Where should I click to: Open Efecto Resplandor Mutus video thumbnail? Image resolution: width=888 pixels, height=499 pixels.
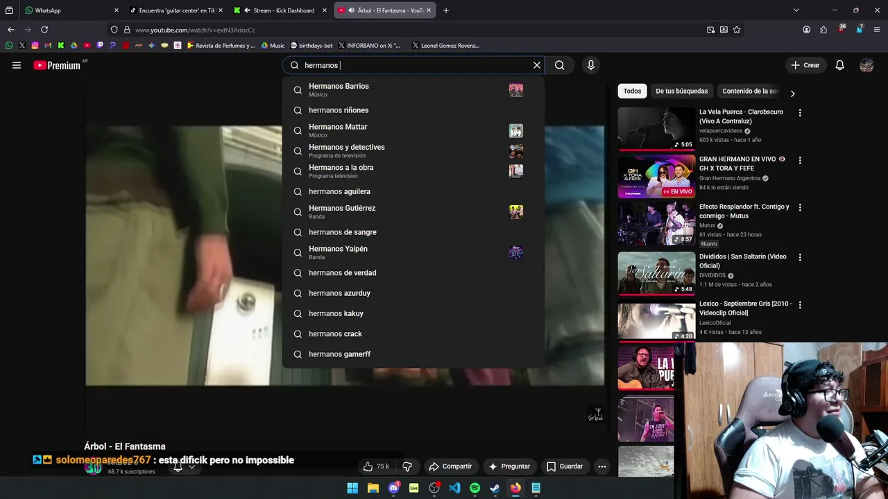pyautogui.click(x=656, y=224)
